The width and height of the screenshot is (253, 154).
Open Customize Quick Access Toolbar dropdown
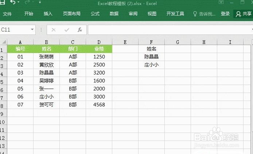[40, 2]
